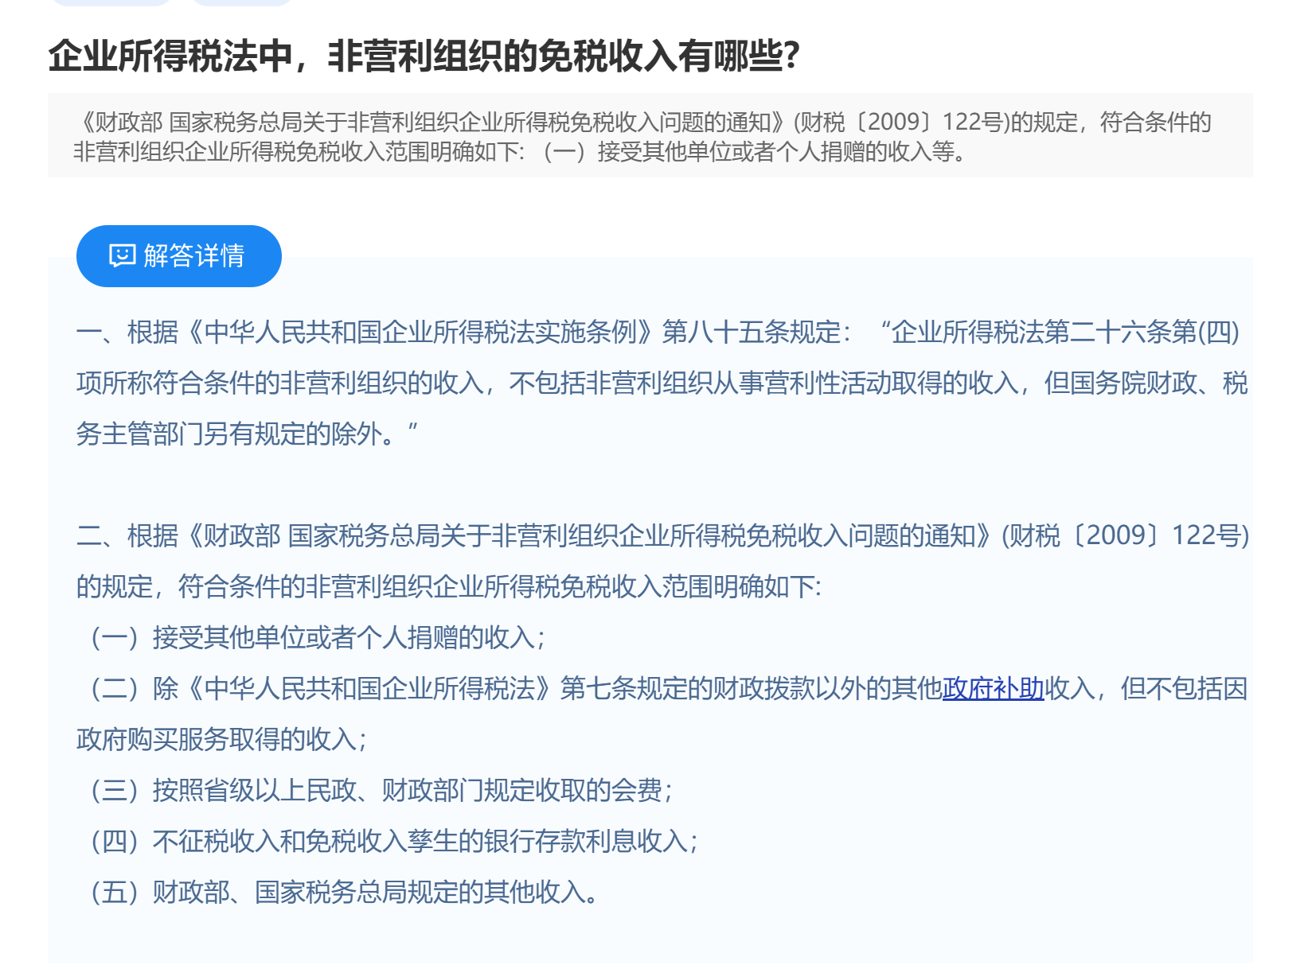Click the line 政府购买服务取得的收入；

[x=222, y=740]
